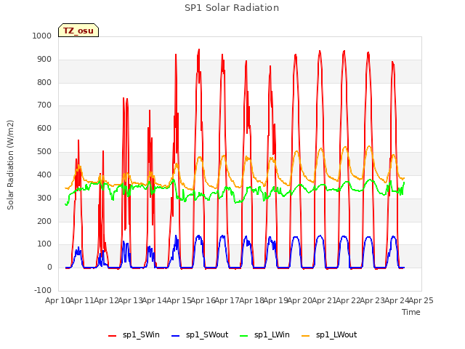
Task: Click the green sp1_LWin legend swatch
Action: [244, 336]
